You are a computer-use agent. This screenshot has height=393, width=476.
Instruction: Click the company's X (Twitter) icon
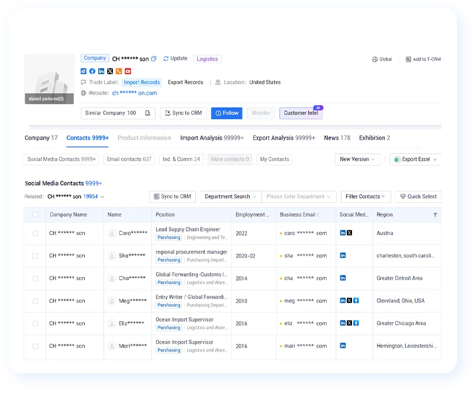(x=110, y=71)
